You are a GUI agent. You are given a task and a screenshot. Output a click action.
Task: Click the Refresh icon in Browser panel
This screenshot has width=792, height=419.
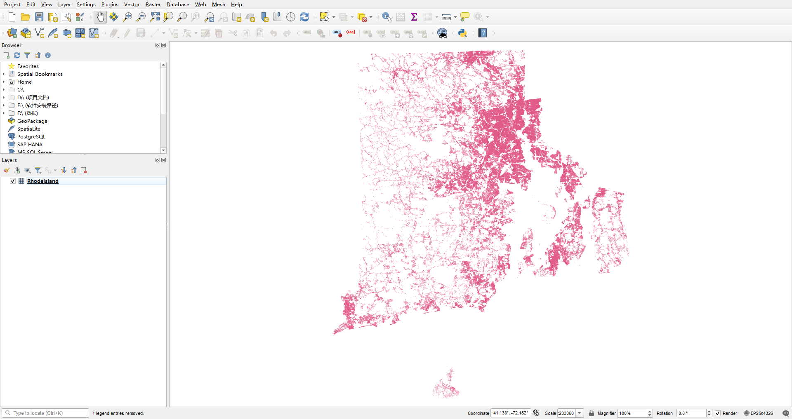tap(17, 55)
